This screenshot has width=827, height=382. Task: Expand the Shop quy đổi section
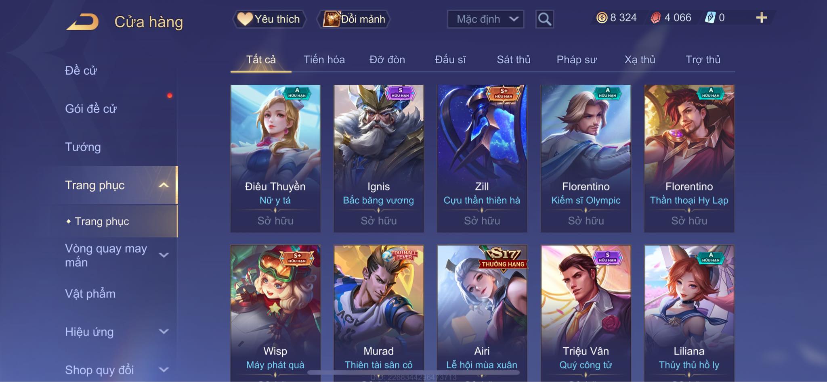164,369
